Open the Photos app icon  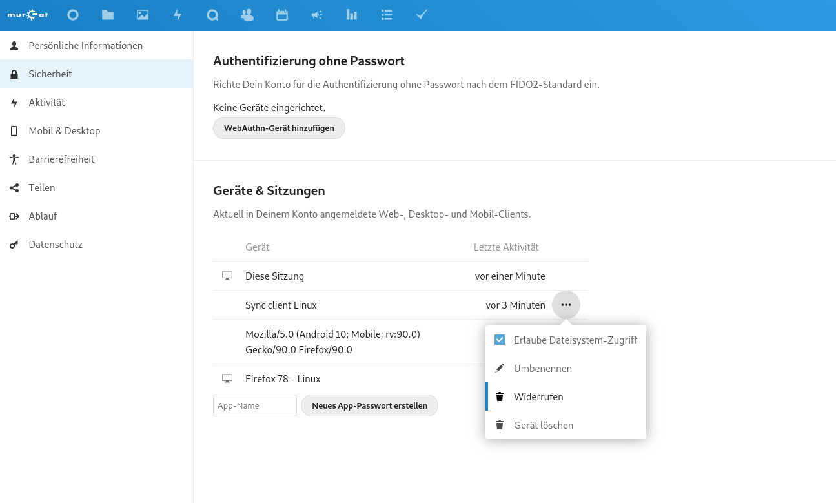(x=143, y=15)
